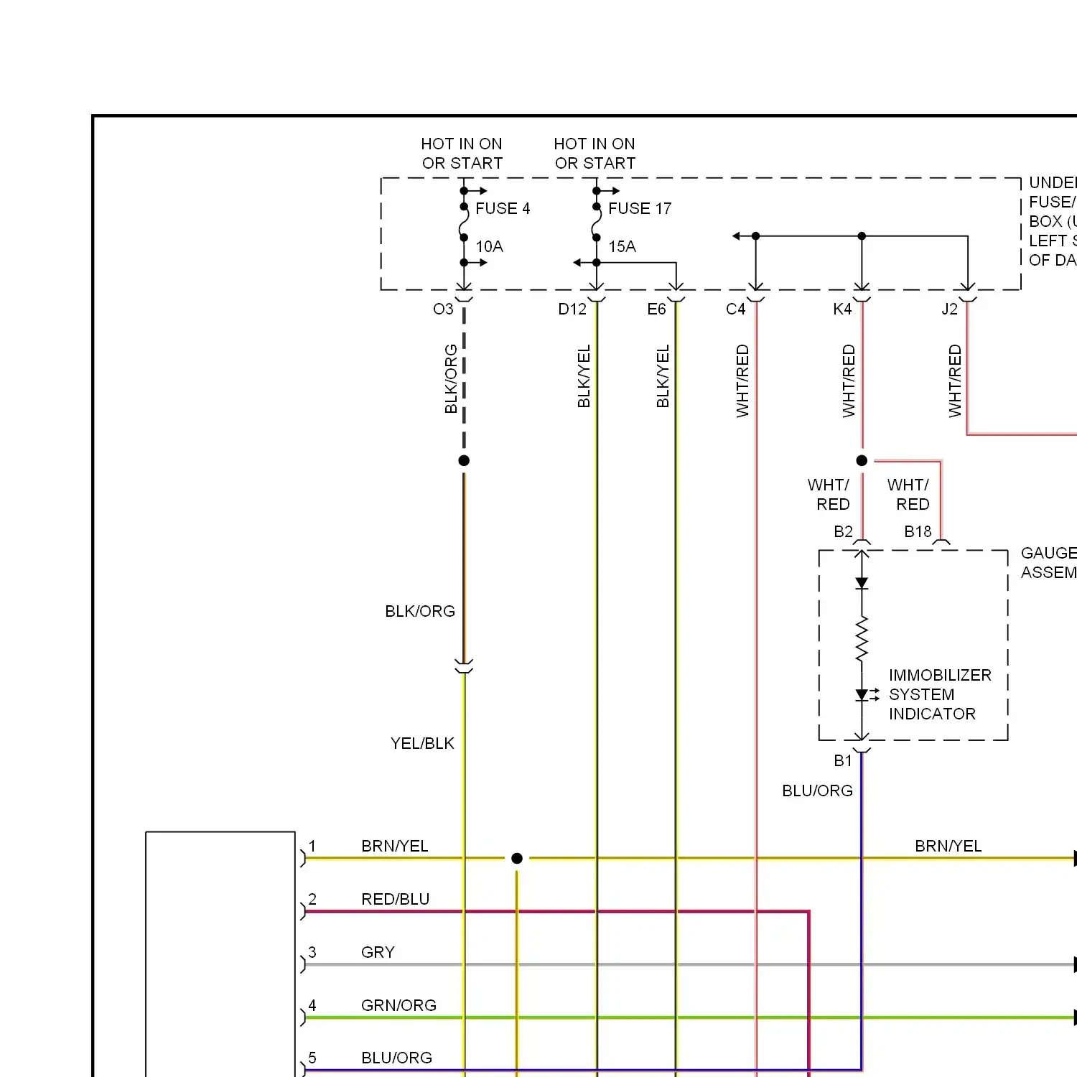
Task: Click vertical WHT/RED label below J2
Action: (x=955, y=381)
